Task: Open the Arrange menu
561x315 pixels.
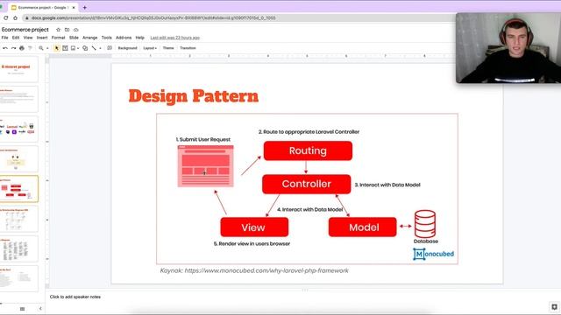Action: (x=89, y=38)
